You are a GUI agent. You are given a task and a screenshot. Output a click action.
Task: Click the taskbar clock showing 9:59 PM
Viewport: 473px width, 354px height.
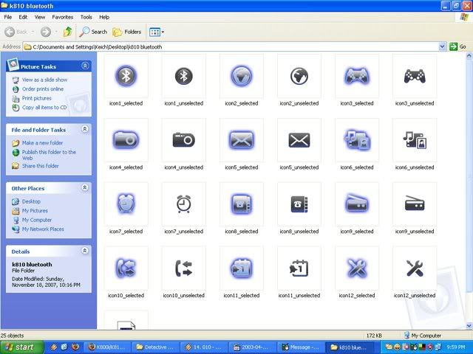tap(455, 347)
